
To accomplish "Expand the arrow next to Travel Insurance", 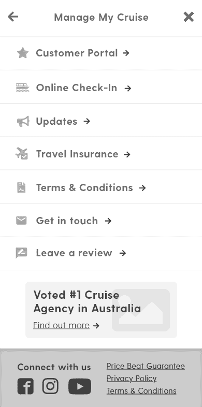I will coord(127,154).
